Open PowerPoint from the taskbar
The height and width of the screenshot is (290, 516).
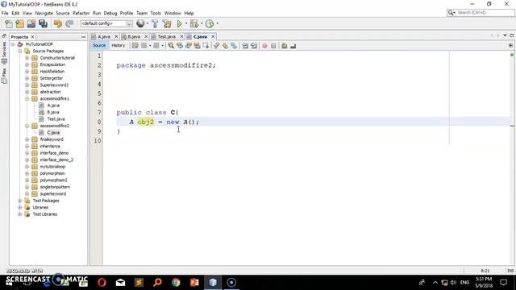194,283
